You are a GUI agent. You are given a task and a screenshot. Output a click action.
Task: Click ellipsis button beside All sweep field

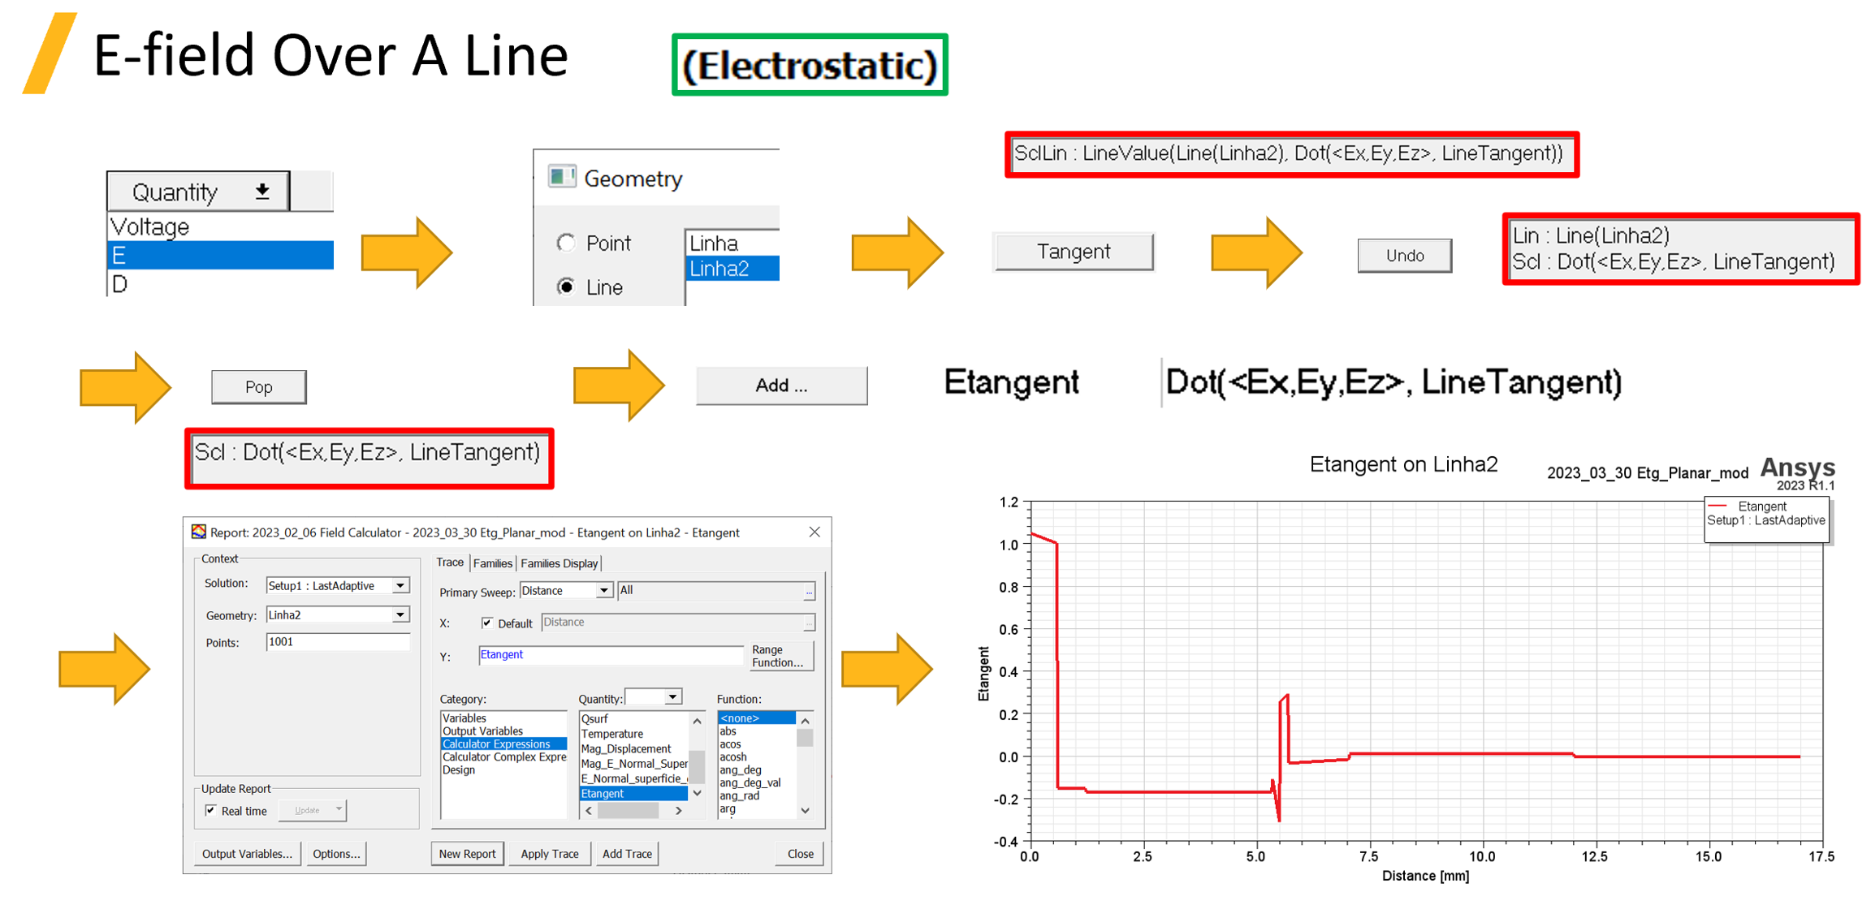809,592
